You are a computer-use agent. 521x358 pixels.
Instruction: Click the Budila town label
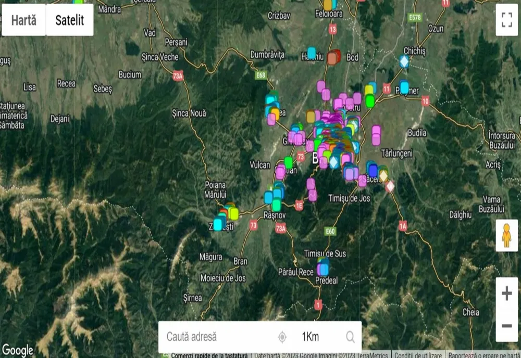(417, 133)
